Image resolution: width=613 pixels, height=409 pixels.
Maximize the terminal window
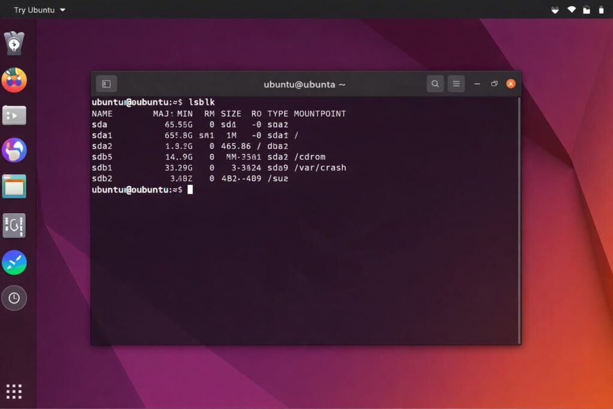pyautogui.click(x=494, y=84)
